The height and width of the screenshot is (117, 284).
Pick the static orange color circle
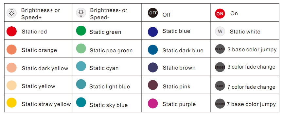[x=11, y=49]
